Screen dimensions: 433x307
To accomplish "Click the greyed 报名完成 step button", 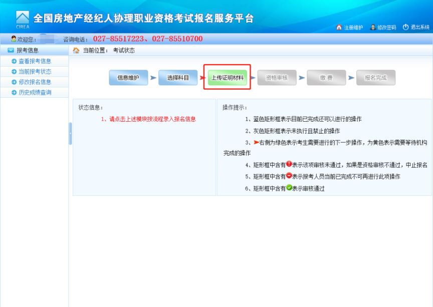I will click(375, 78).
